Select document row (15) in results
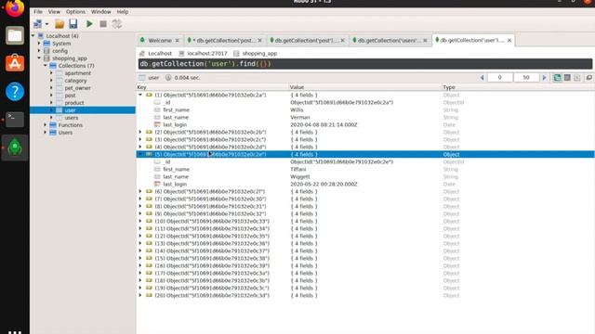Image resolution: width=595 pixels, height=334 pixels. 365,258
